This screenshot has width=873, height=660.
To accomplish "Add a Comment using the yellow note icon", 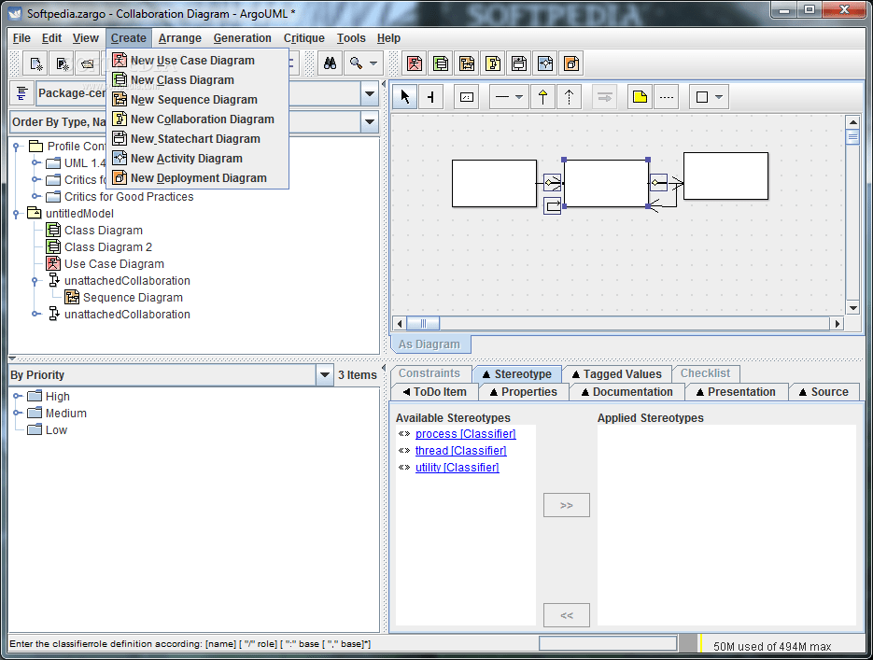I will [x=639, y=96].
